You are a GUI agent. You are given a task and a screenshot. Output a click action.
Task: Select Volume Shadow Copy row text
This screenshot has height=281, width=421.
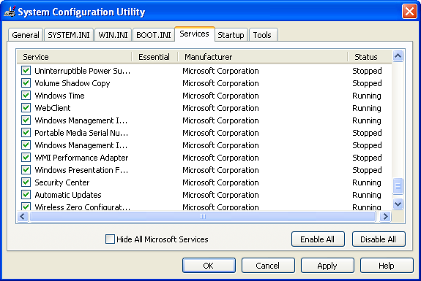[x=72, y=83]
